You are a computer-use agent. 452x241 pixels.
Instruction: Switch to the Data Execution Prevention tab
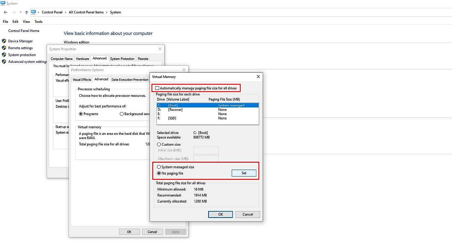coord(130,79)
